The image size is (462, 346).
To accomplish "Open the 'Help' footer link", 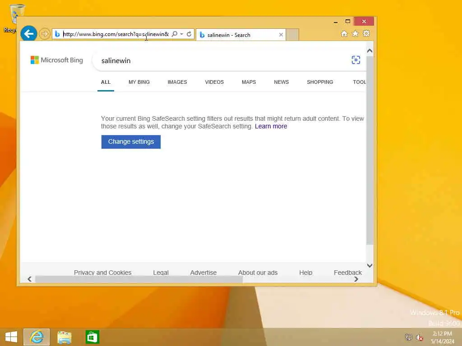I will point(305,273).
